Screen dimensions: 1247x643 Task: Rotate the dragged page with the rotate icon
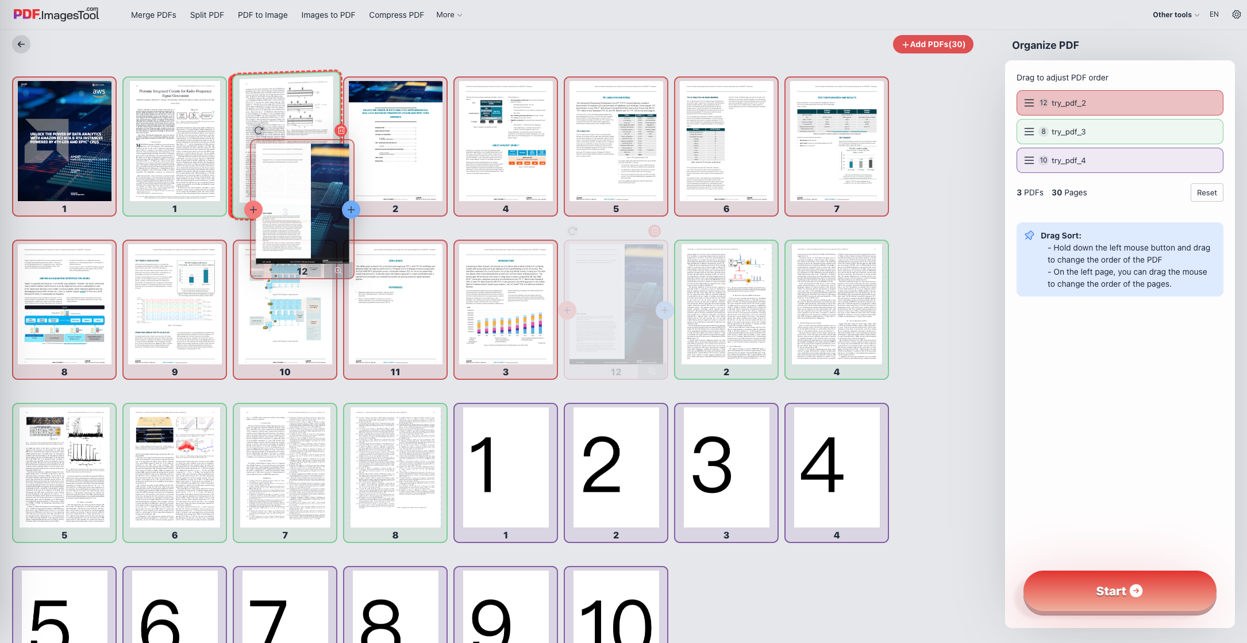259,130
